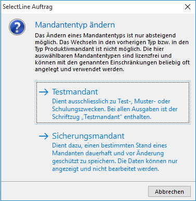The image size is (196, 201).
Task: Click the line 'Mandanten dauerhaft und vor Änderung'
Action: [108, 153]
